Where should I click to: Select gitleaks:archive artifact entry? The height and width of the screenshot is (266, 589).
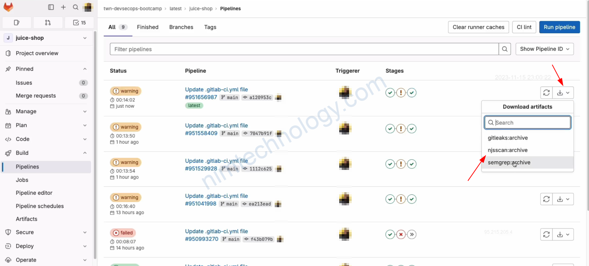[507, 138]
